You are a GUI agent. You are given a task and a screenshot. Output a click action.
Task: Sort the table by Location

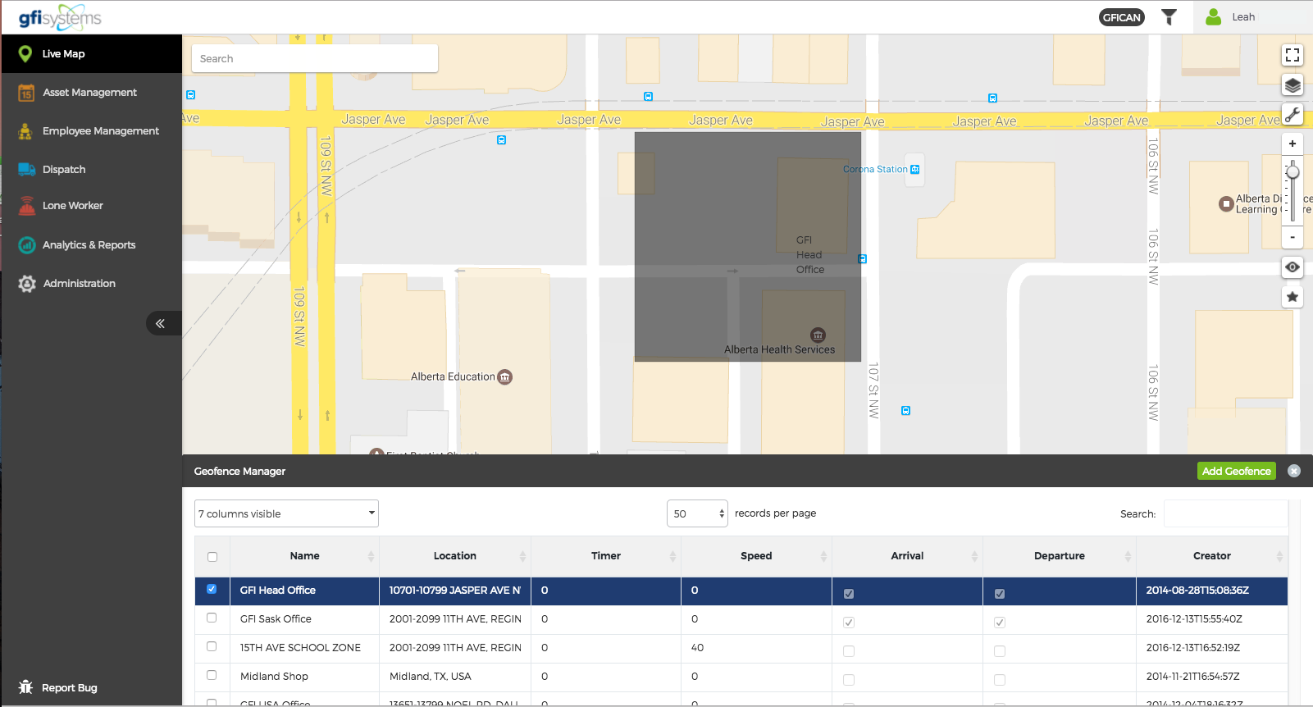pos(455,556)
